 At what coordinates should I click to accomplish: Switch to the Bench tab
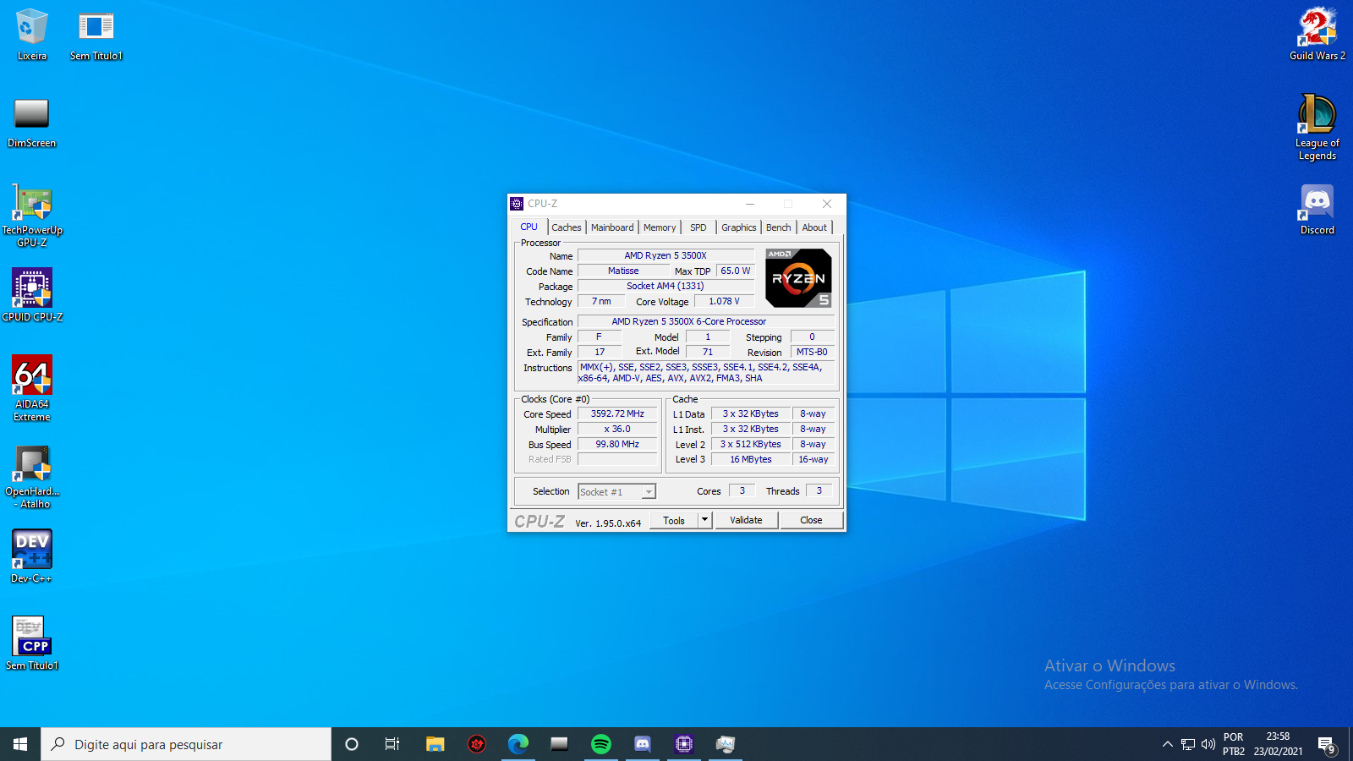pyautogui.click(x=779, y=227)
